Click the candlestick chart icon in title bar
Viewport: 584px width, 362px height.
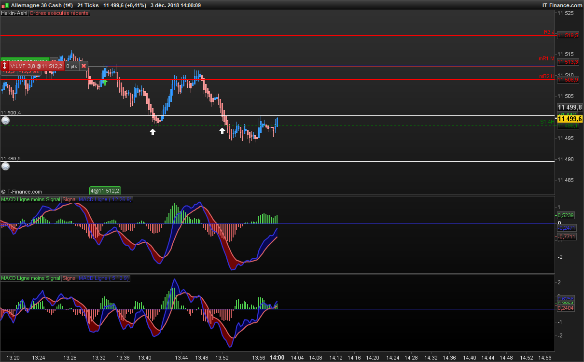(5, 5)
